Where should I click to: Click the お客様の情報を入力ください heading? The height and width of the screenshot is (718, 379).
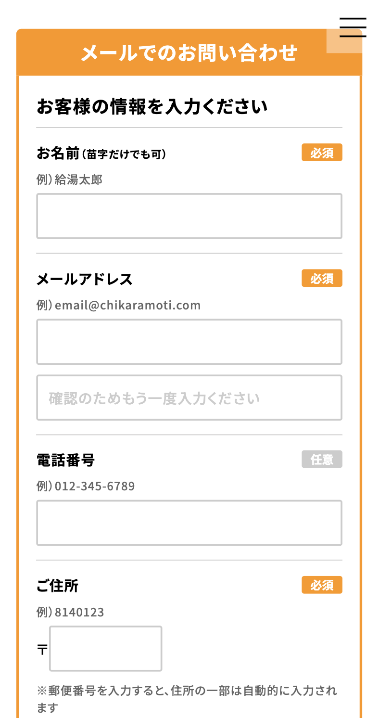coord(152,107)
